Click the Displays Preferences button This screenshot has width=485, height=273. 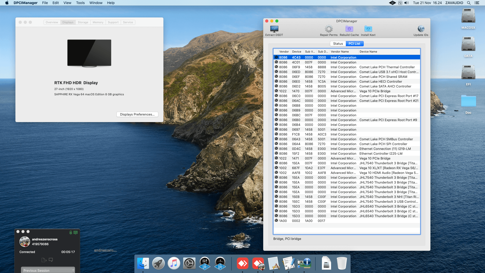point(137,114)
